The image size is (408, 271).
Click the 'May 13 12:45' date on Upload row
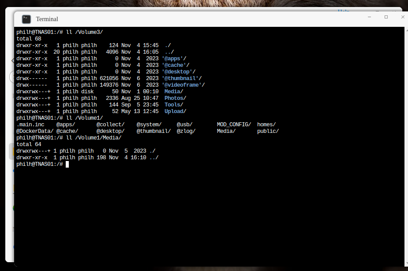140,111
